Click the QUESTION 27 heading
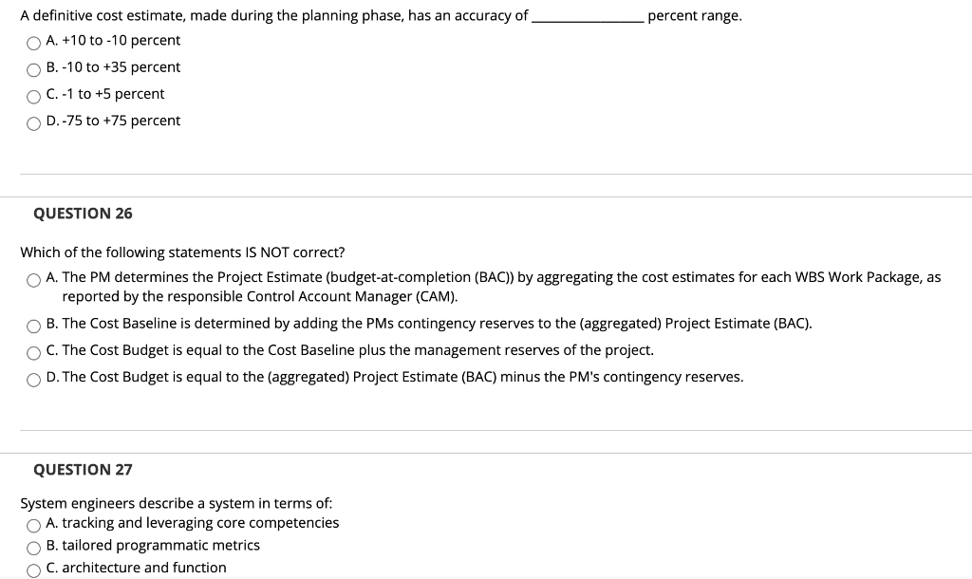 (x=83, y=470)
